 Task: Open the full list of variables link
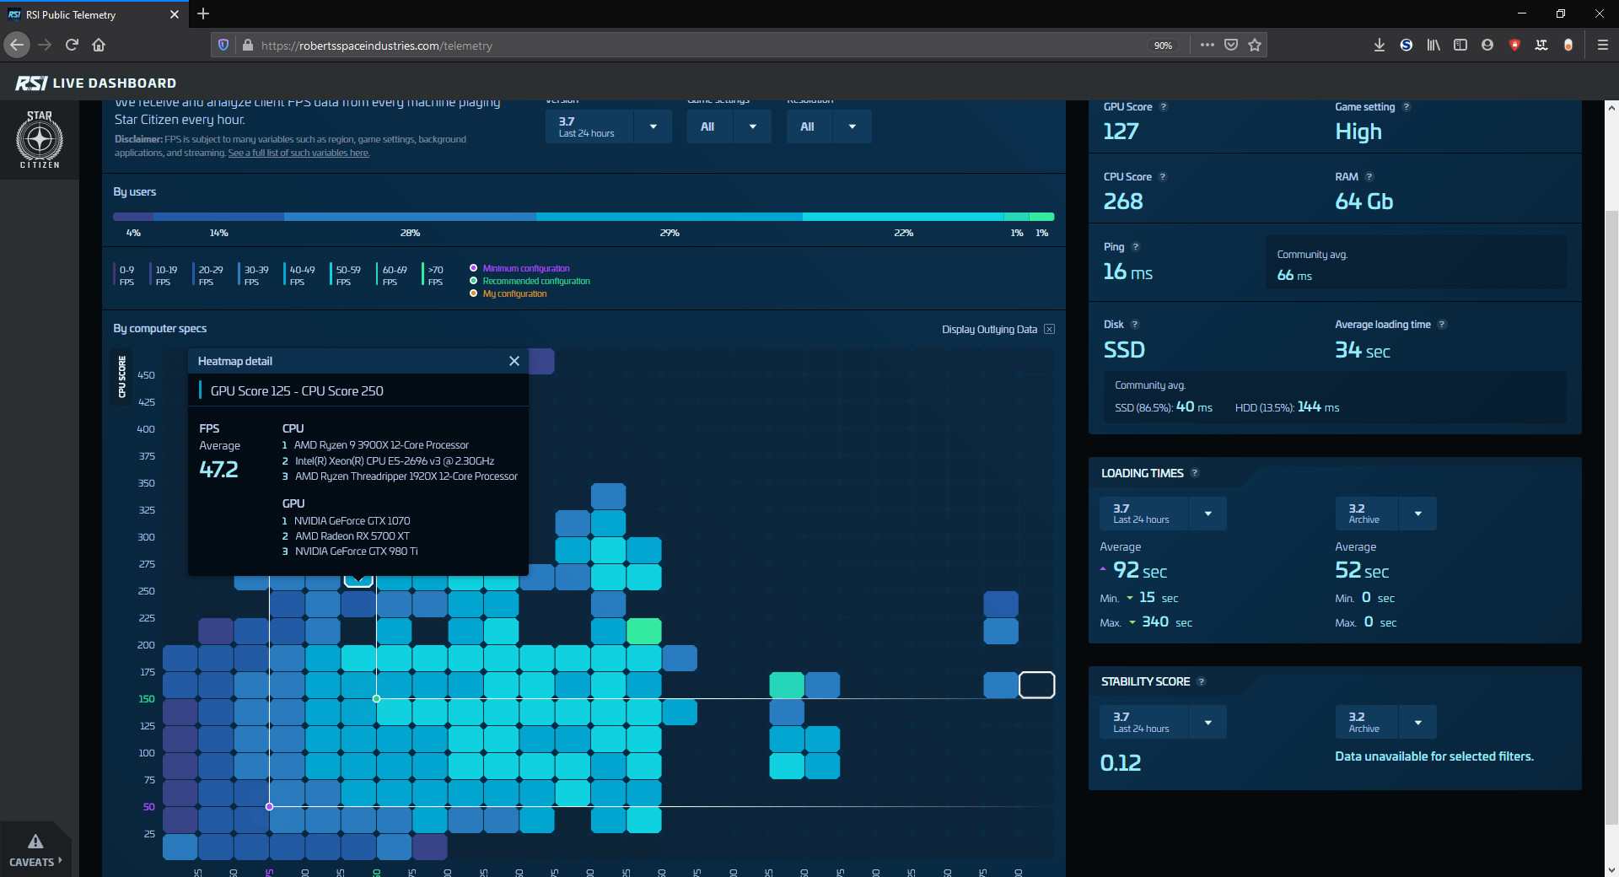point(299,153)
